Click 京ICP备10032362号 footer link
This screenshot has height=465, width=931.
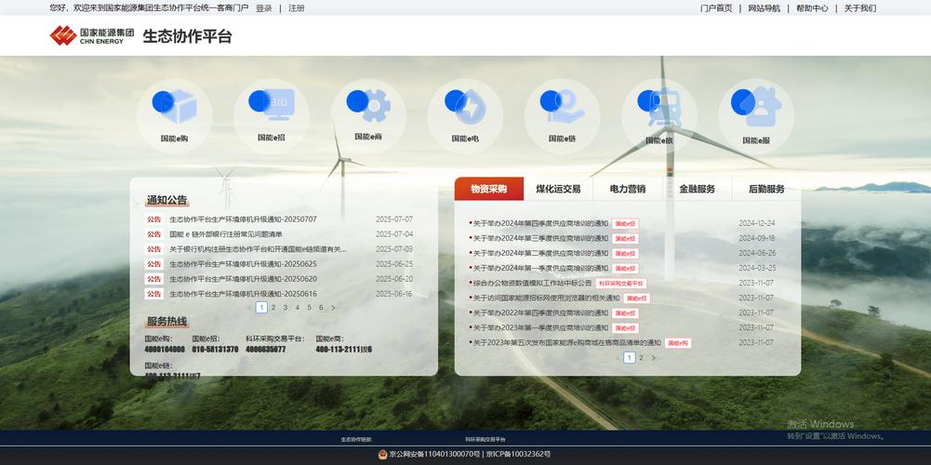[x=518, y=455]
